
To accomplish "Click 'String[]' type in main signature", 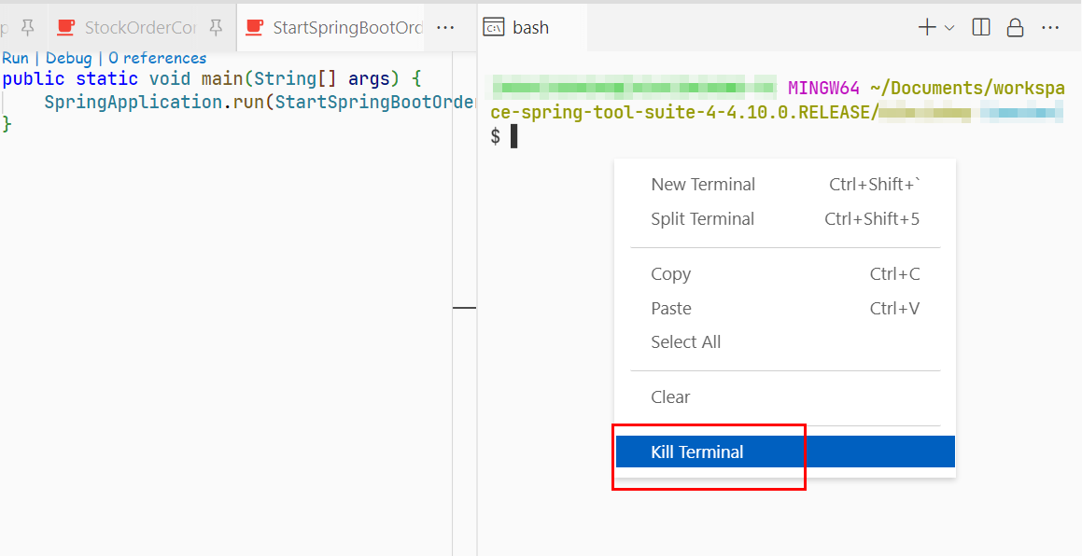I will click(295, 78).
